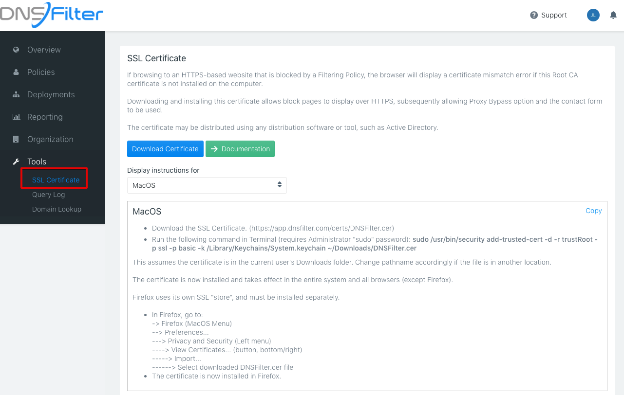
Task: Click the Organization building icon
Action: point(16,139)
